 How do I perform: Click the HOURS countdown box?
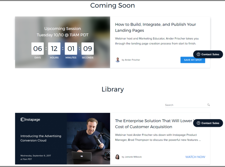tap(54, 48)
